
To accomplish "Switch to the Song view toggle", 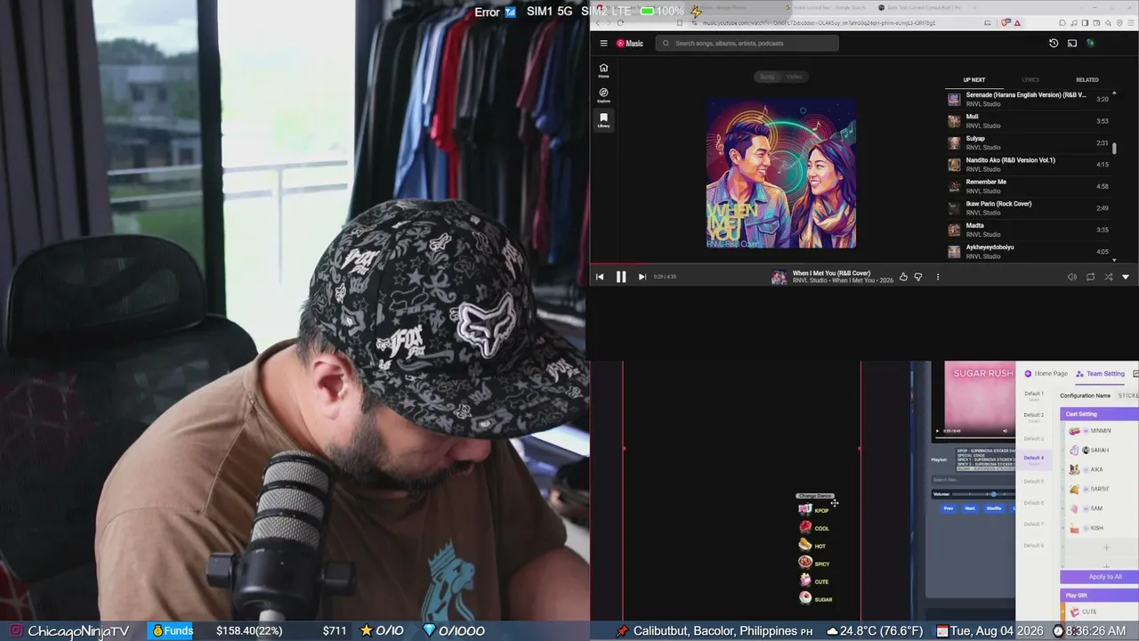I will [x=767, y=77].
